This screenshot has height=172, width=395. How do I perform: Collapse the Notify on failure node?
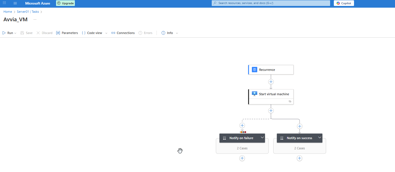click(x=262, y=138)
